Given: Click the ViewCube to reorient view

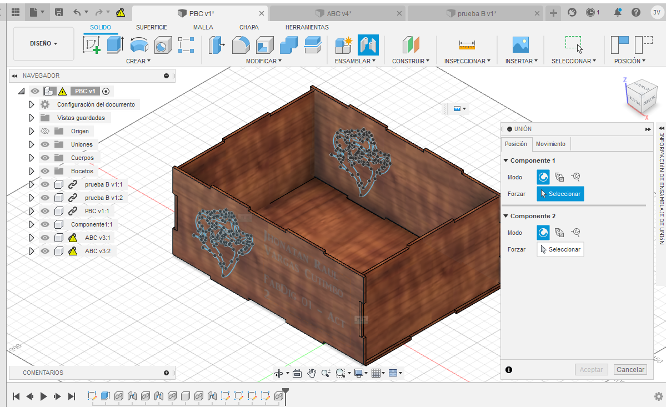Looking at the screenshot, I should 642,97.
